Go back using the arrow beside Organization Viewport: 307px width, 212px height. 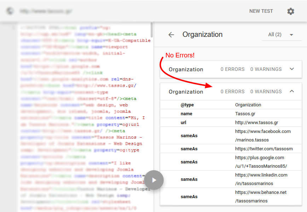point(171,35)
